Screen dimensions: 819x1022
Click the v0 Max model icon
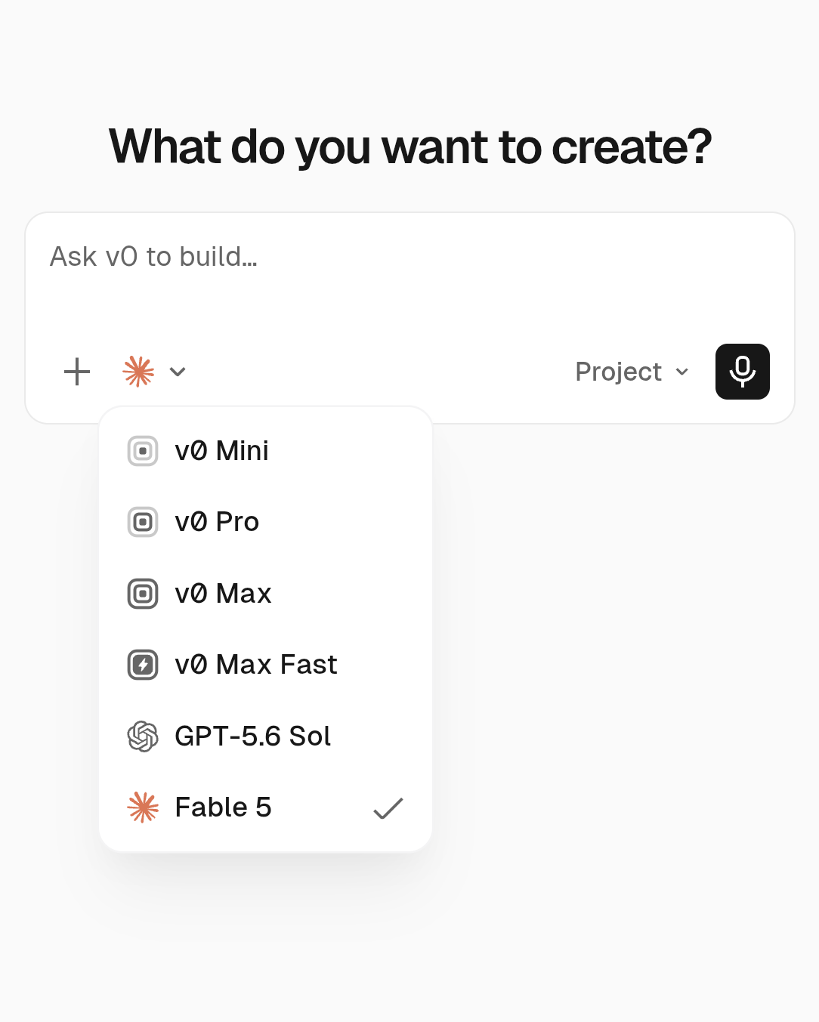[143, 594]
